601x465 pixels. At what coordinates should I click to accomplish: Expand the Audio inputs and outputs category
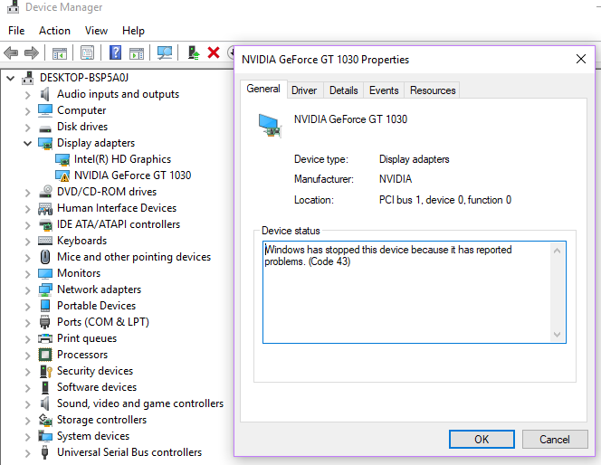(27, 95)
